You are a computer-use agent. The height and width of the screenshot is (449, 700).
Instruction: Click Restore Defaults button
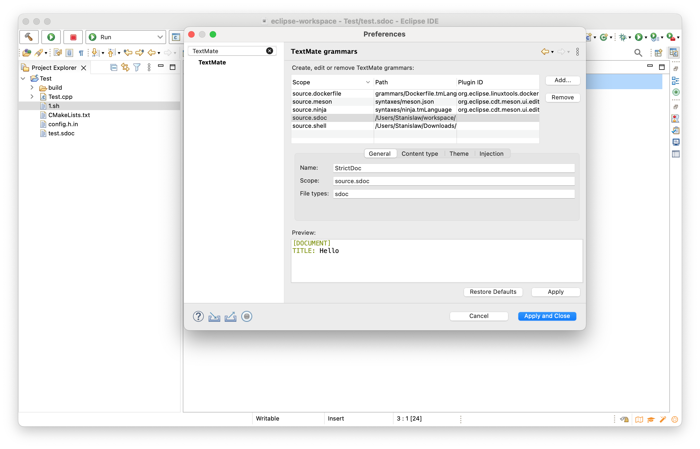[493, 292]
